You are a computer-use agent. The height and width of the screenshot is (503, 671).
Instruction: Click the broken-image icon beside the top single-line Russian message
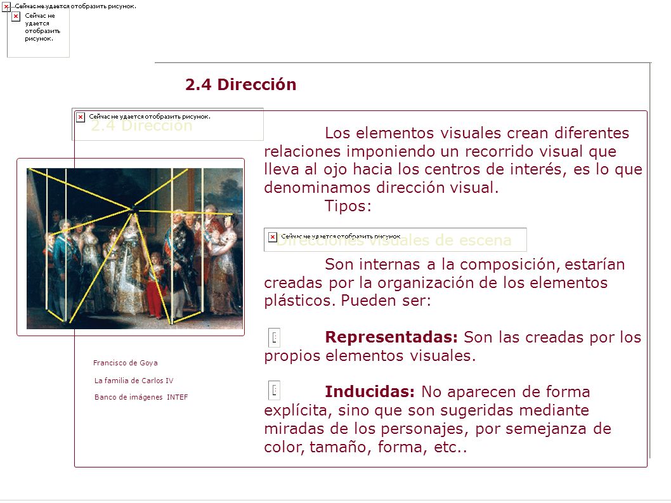click(6, 6)
